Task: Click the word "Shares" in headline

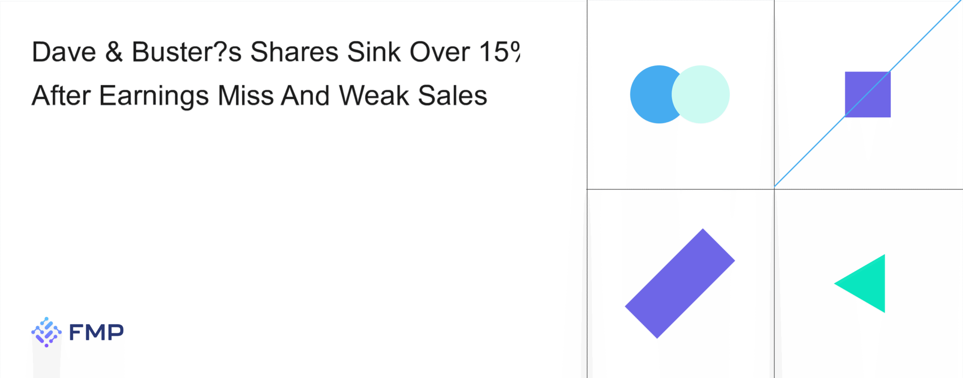Action: [x=294, y=52]
